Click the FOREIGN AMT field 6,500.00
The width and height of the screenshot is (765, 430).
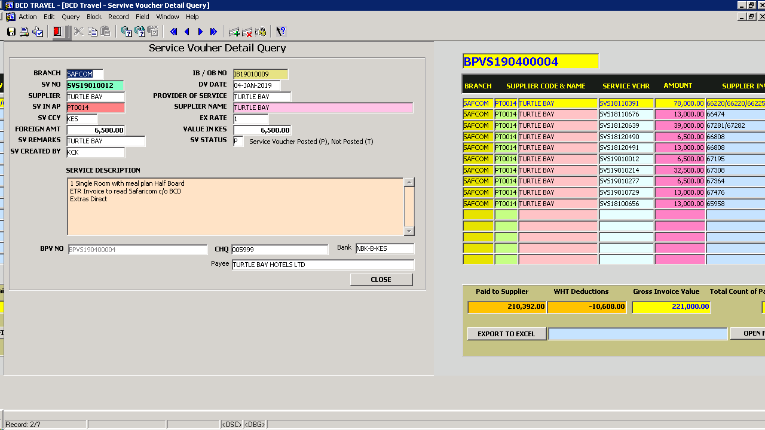click(x=96, y=130)
